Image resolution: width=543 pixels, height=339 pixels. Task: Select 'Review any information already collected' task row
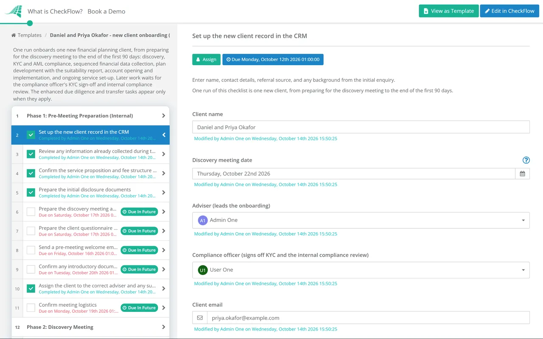point(90,154)
